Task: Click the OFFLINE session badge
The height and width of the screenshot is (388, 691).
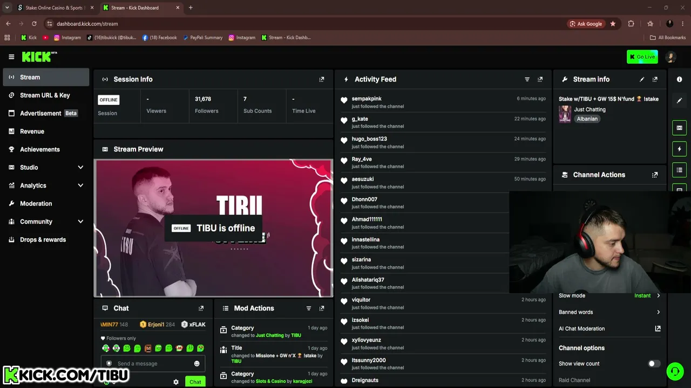Action: [109, 100]
